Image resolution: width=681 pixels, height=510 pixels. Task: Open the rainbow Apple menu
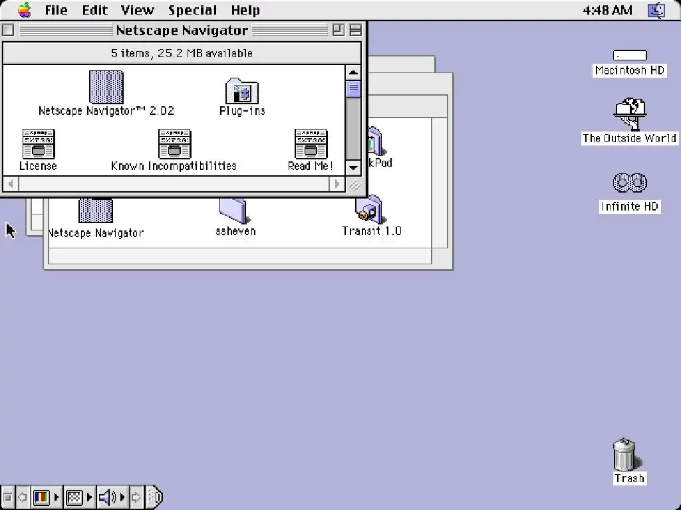pos(25,9)
